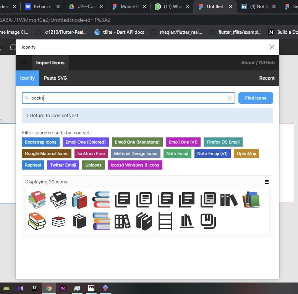Filter results by Unicons
This screenshot has height=294, width=298.
pyautogui.click(x=93, y=165)
